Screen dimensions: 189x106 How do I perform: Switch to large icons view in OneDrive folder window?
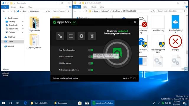pyautogui.click(x=186, y=69)
